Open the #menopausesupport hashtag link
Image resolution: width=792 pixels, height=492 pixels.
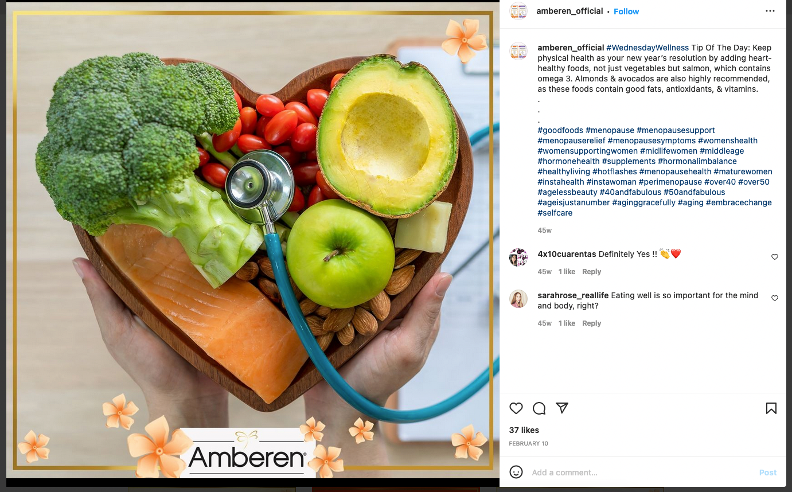[x=676, y=130]
